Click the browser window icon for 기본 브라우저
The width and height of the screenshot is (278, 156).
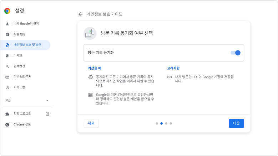7,77
